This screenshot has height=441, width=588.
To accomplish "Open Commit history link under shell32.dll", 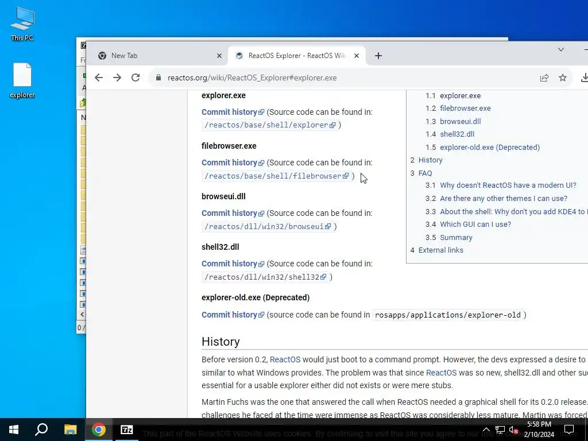I will 233,264.
